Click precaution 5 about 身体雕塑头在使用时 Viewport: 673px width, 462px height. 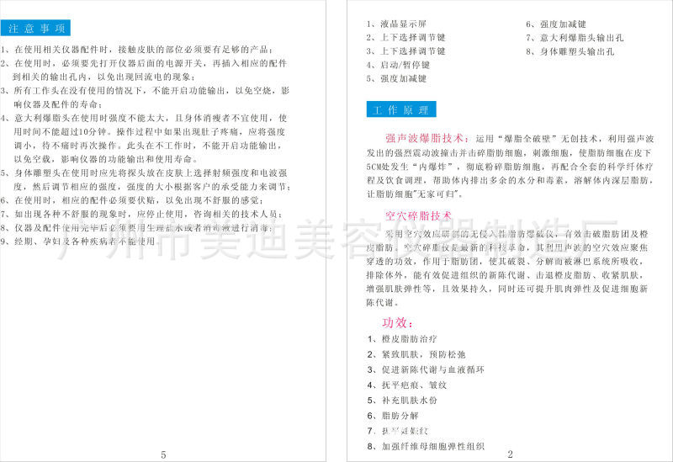tap(144, 173)
